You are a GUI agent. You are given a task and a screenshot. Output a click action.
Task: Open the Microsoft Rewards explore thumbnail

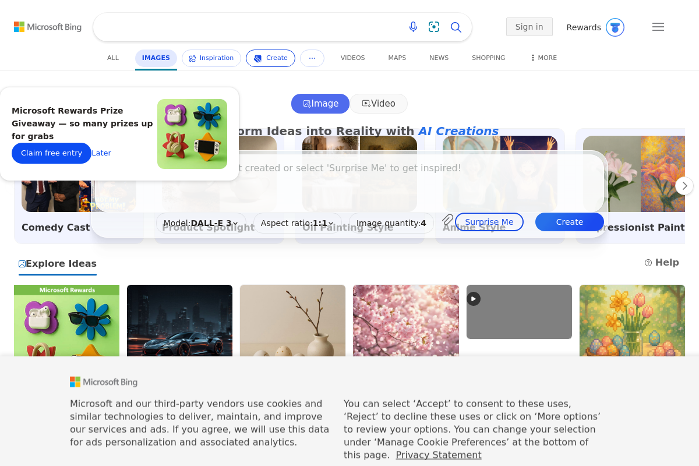coord(66,320)
